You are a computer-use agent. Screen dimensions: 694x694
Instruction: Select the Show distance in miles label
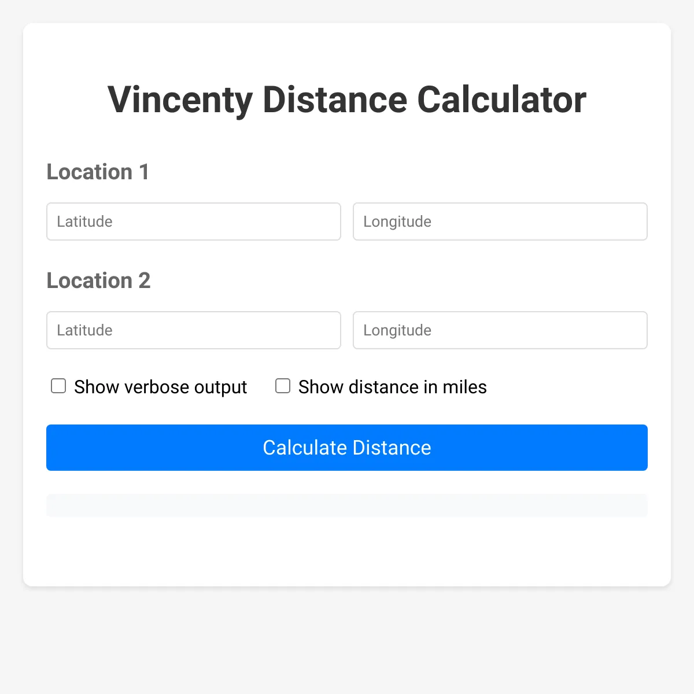click(x=392, y=387)
